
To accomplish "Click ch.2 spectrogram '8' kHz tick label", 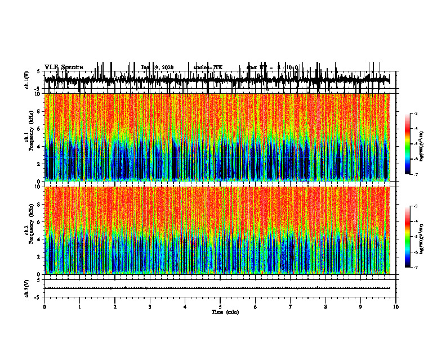I will coord(39,205).
